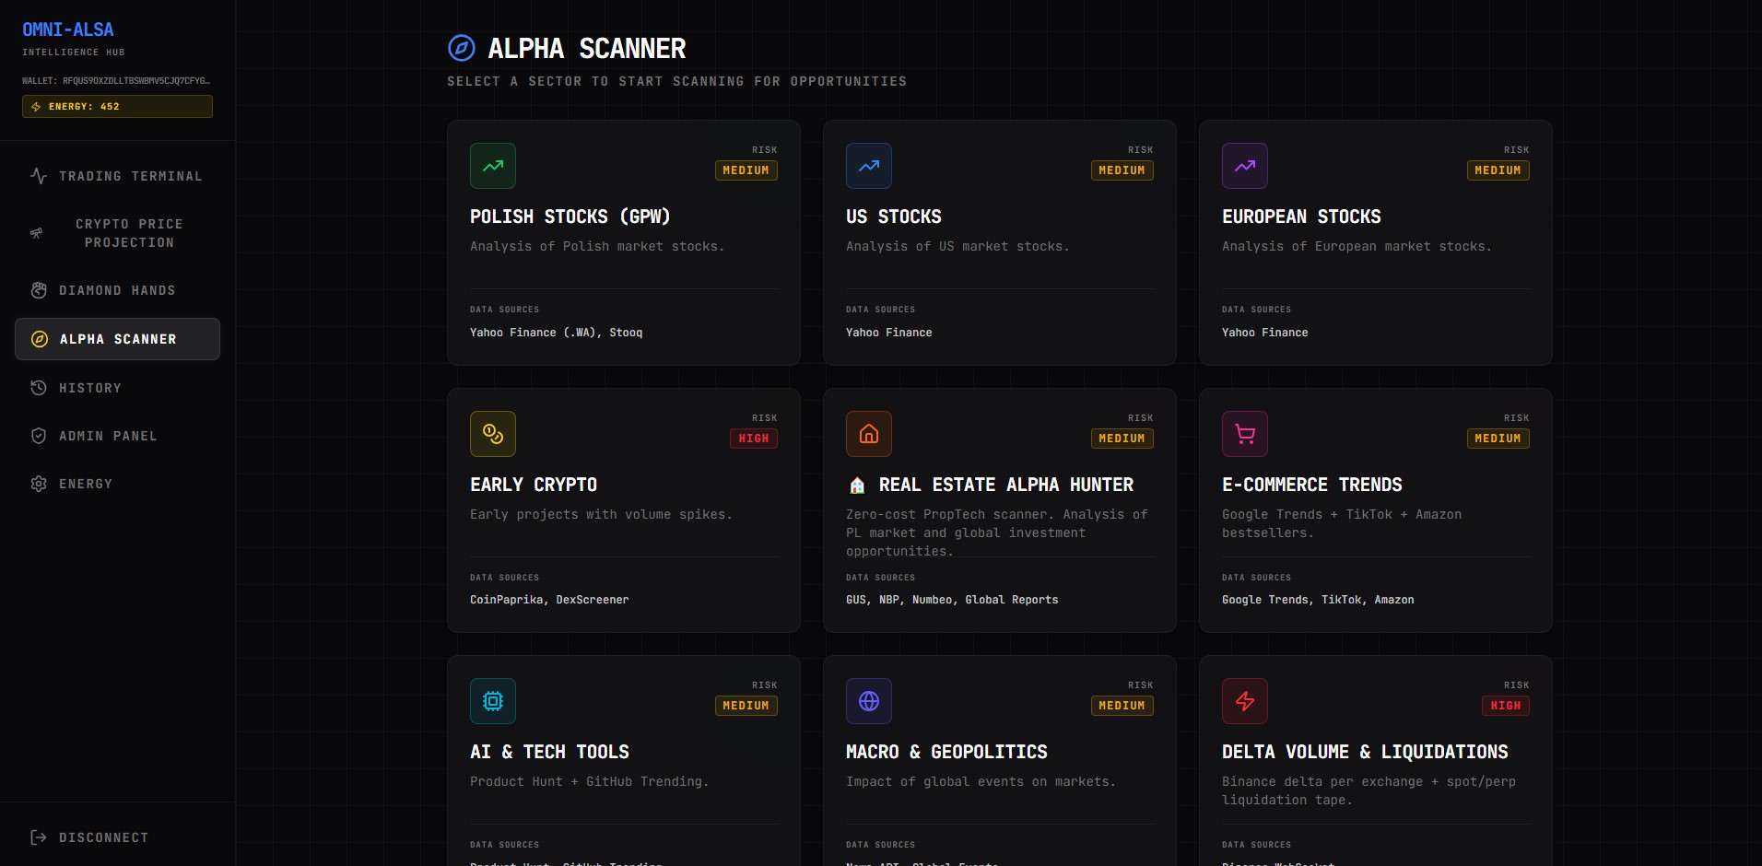The height and width of the screenshot is (866, 1762).
Task: Click the Diamond Hands fist icon
Action: [39, 290]
